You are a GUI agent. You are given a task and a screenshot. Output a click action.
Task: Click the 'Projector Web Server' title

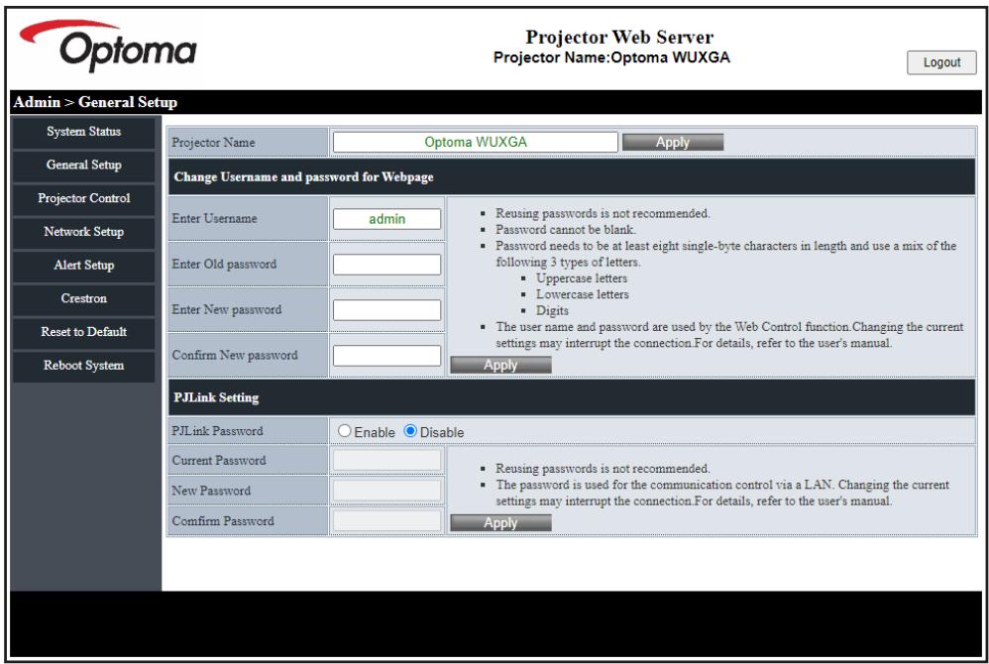[619, 37]
